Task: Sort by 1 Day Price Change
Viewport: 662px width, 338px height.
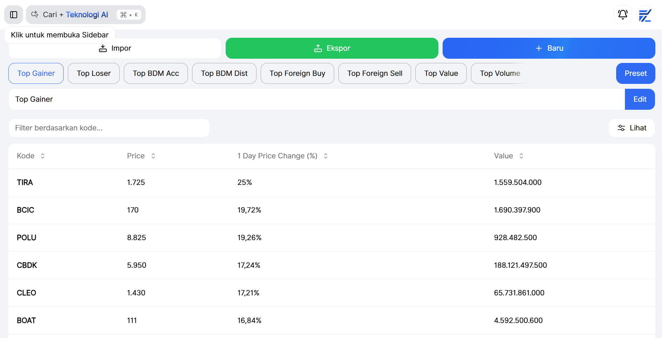Action: point(325,156)
